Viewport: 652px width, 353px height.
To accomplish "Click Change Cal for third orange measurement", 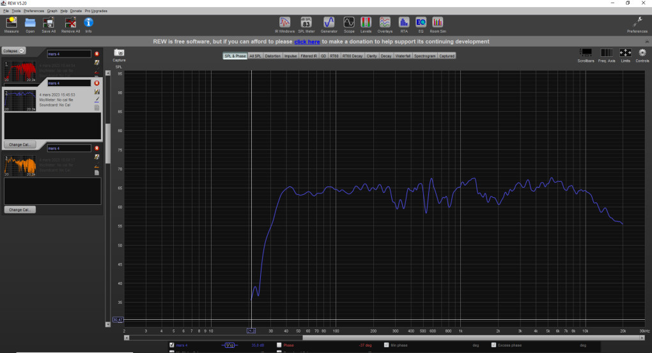I will tap(20, 210).
